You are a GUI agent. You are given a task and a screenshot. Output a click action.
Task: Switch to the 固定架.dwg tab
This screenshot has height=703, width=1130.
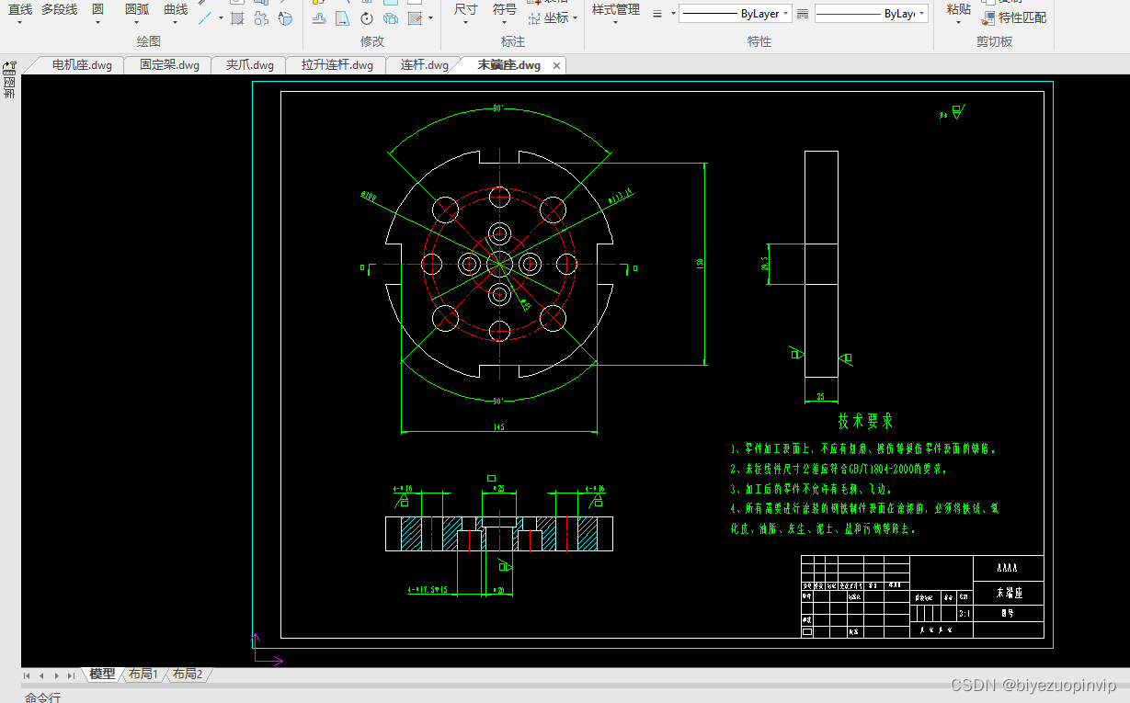pyautogui.click(x=169, y=65)
